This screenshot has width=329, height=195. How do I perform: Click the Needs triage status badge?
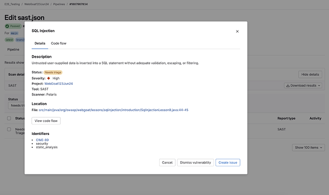(x=53, y=72)
